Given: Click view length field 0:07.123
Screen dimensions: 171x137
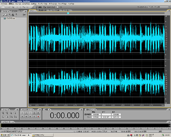Looking at the screenshot, I should [x=116, y=117].
